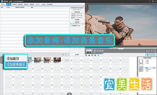Screen dimensions: 157x95
Task: Play the video preview
Action: tap(95, 51)
